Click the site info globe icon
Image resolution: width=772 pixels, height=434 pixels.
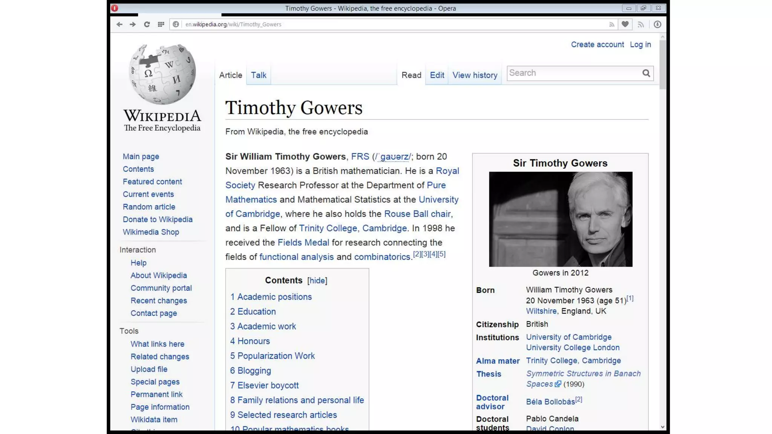[176, 24]
